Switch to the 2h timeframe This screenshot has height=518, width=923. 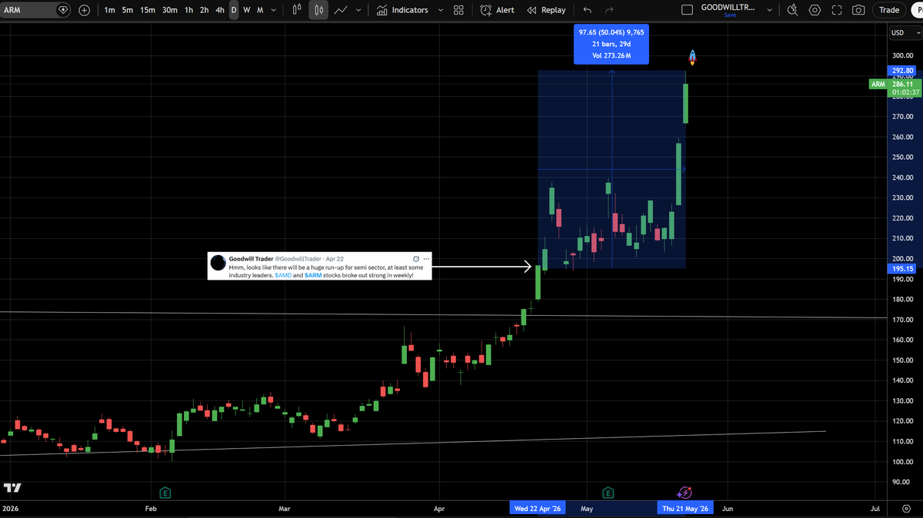point(204,10)
